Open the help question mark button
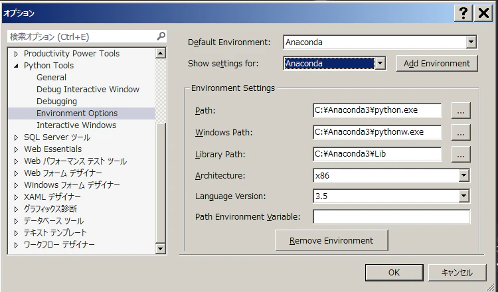Image resolution: width=498 pixels, height=292 pixels. click(x=463, y=13)
